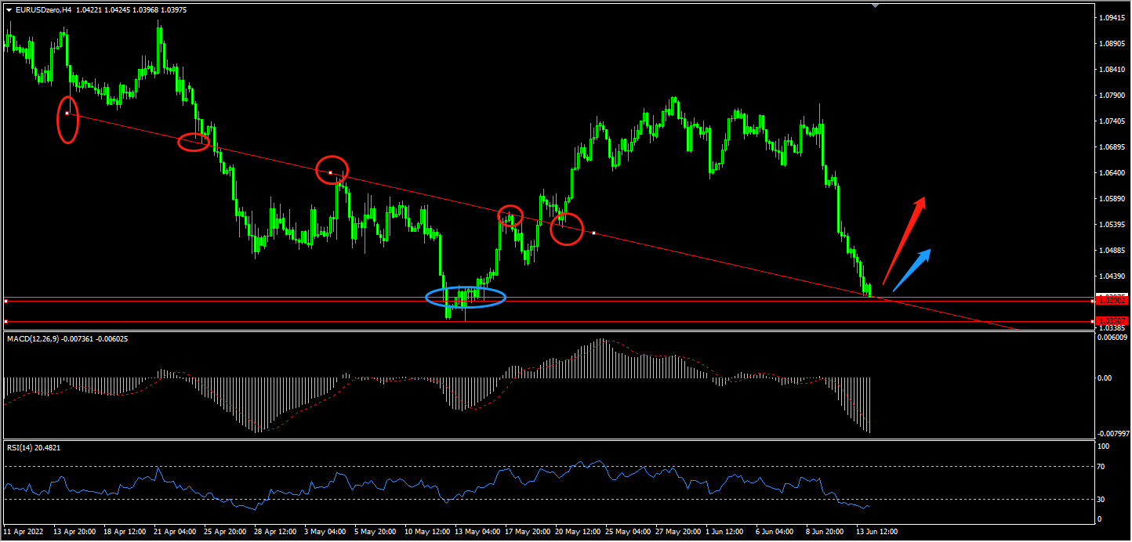Click the red circle near 20 May

click(567, 229)
